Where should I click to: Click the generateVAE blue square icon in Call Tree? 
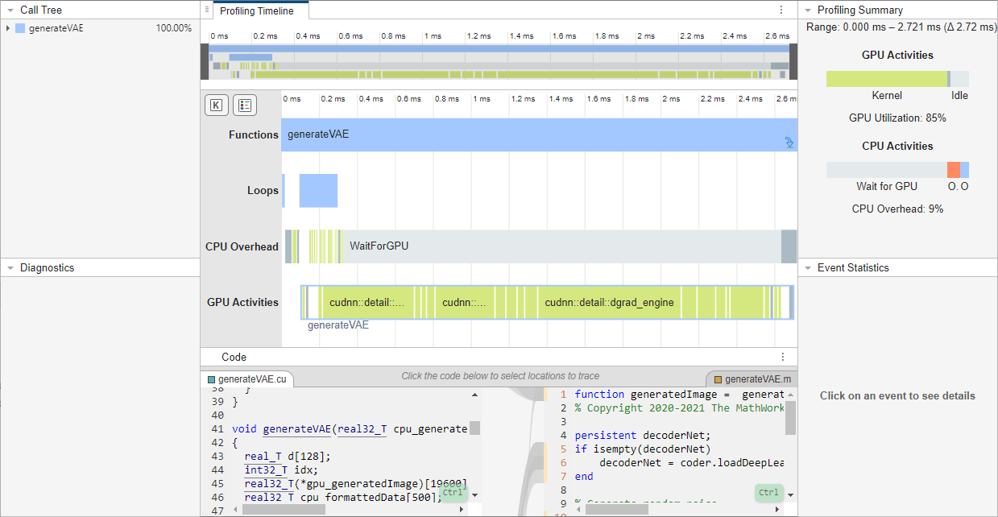point(21,28)
